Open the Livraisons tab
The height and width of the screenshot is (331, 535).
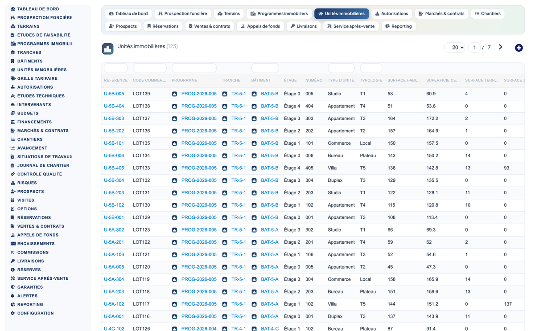tap(304, 26)
